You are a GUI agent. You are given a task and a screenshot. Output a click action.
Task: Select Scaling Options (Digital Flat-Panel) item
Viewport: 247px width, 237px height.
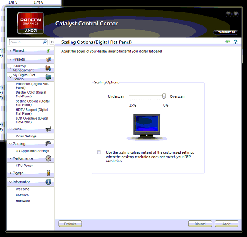point(33,103)
